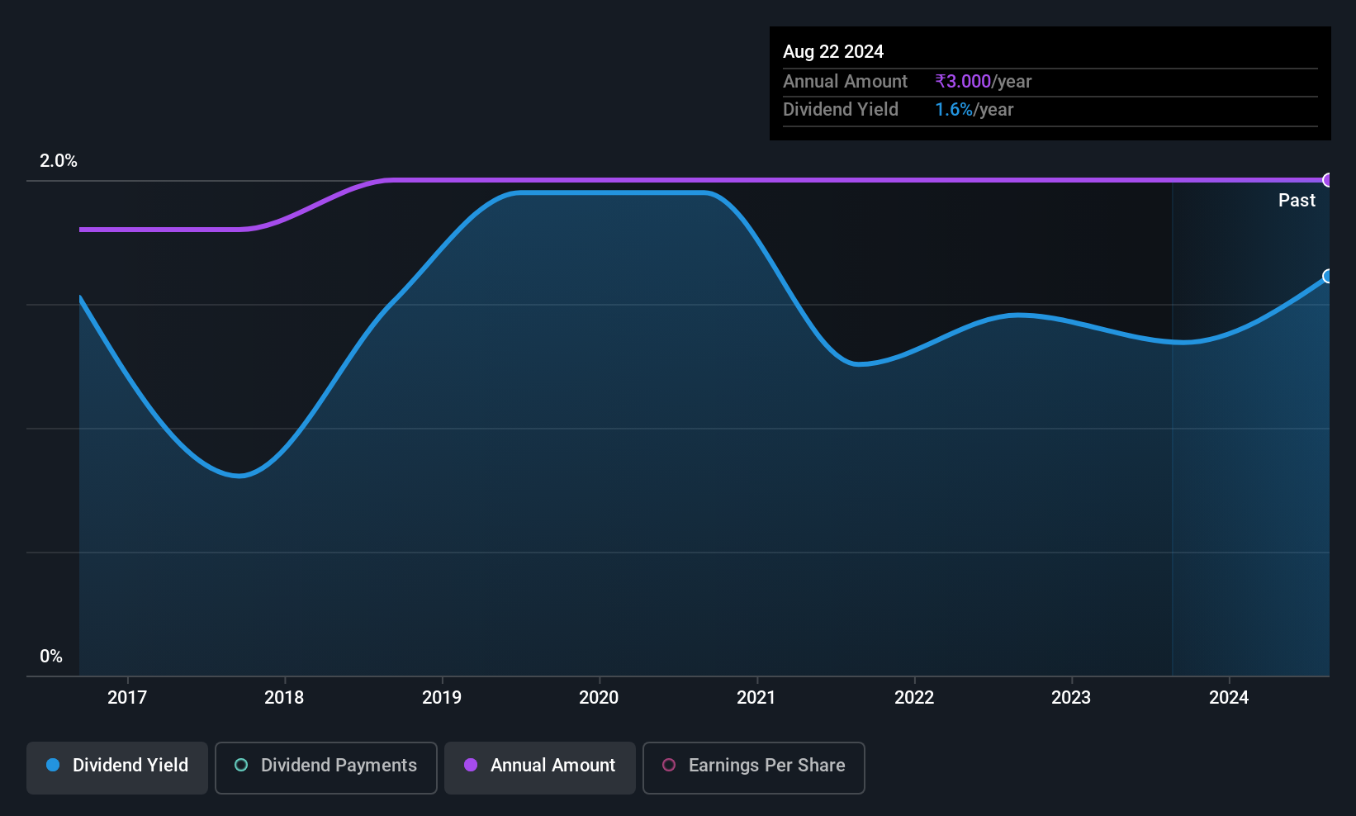Select the blue Dividend Yield endpoint marker
1356x816 pixels.
tap(1328, 276)
